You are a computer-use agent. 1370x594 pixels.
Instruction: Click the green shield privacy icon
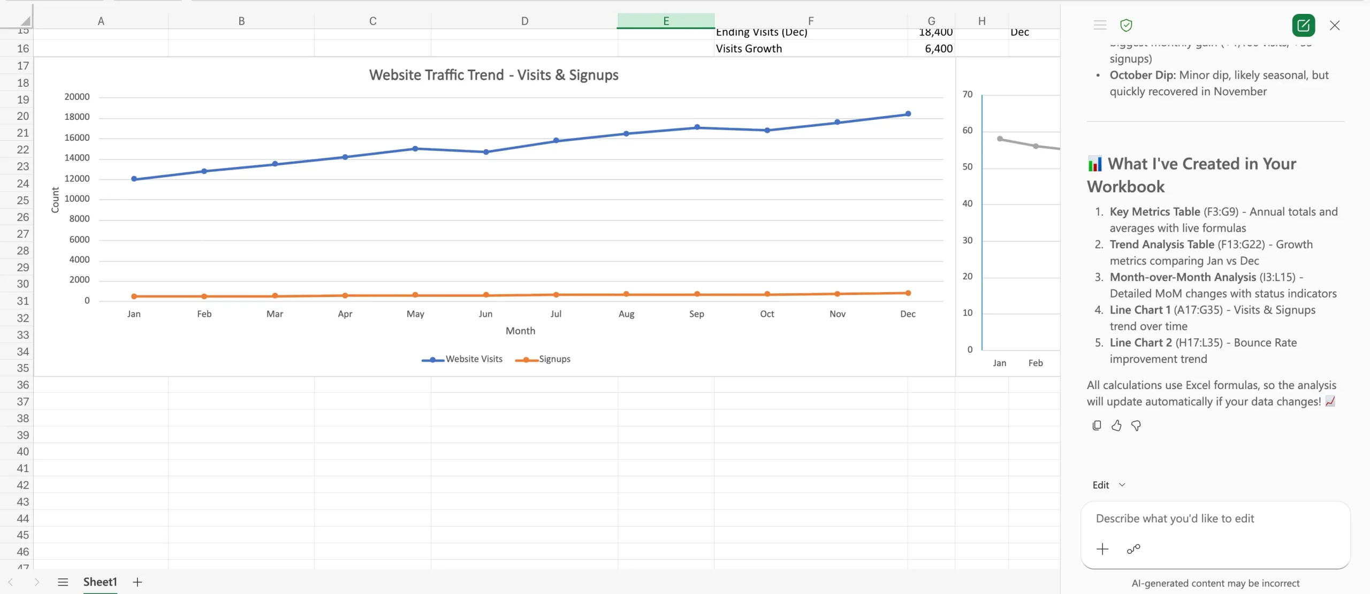(1126, 25)
